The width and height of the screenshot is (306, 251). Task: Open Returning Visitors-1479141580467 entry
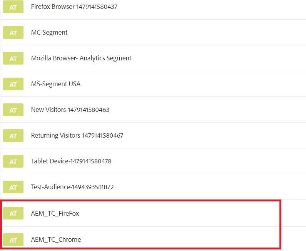click(x=77, y=136)
